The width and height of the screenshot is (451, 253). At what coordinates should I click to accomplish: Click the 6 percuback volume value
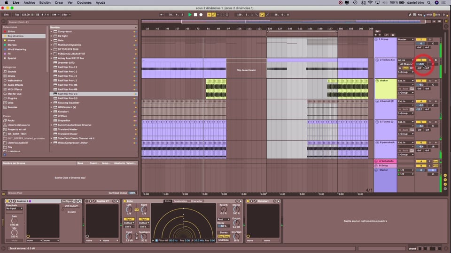point(421,147)
